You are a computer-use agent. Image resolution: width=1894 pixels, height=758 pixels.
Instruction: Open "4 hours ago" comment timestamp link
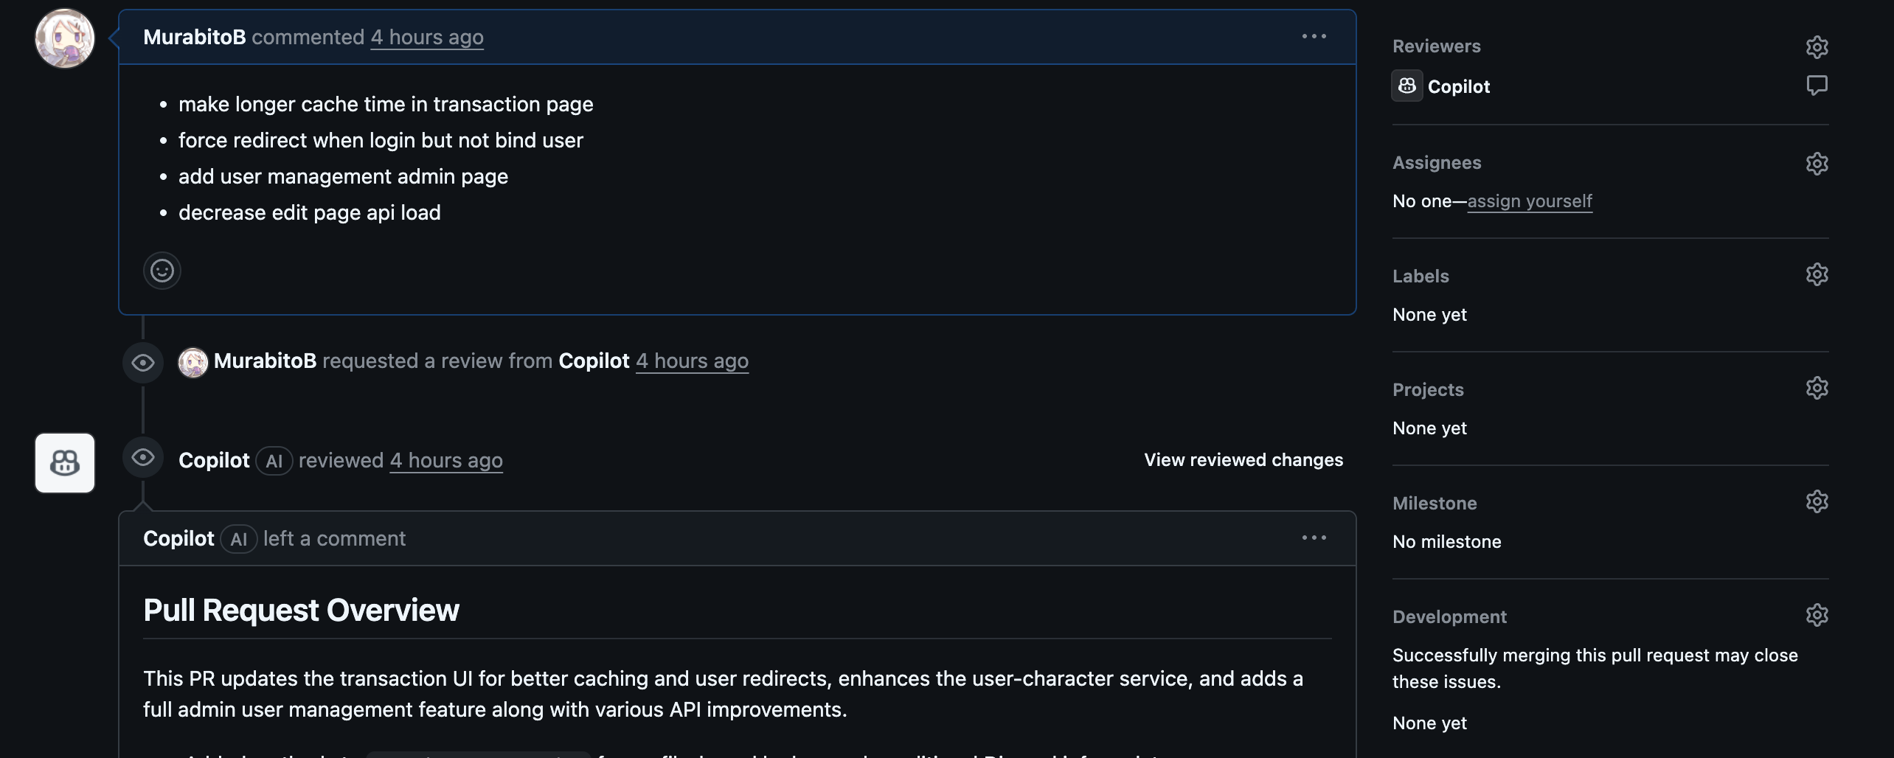tap(427, 37)
